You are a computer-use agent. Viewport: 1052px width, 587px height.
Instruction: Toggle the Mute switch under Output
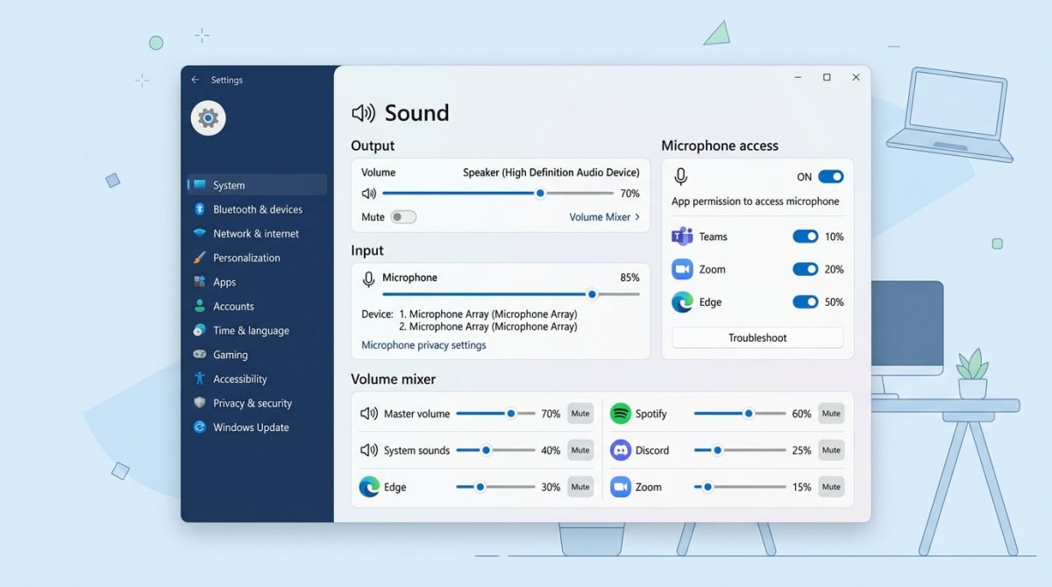coord(404,216)
